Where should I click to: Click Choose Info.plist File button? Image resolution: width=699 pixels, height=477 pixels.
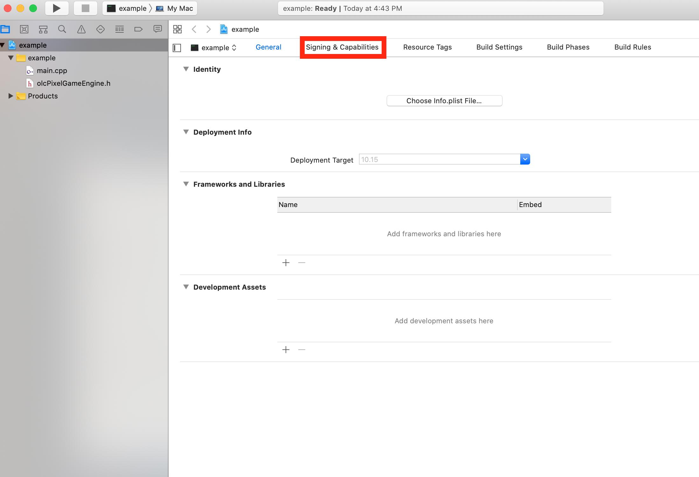[x=444, y=101]
